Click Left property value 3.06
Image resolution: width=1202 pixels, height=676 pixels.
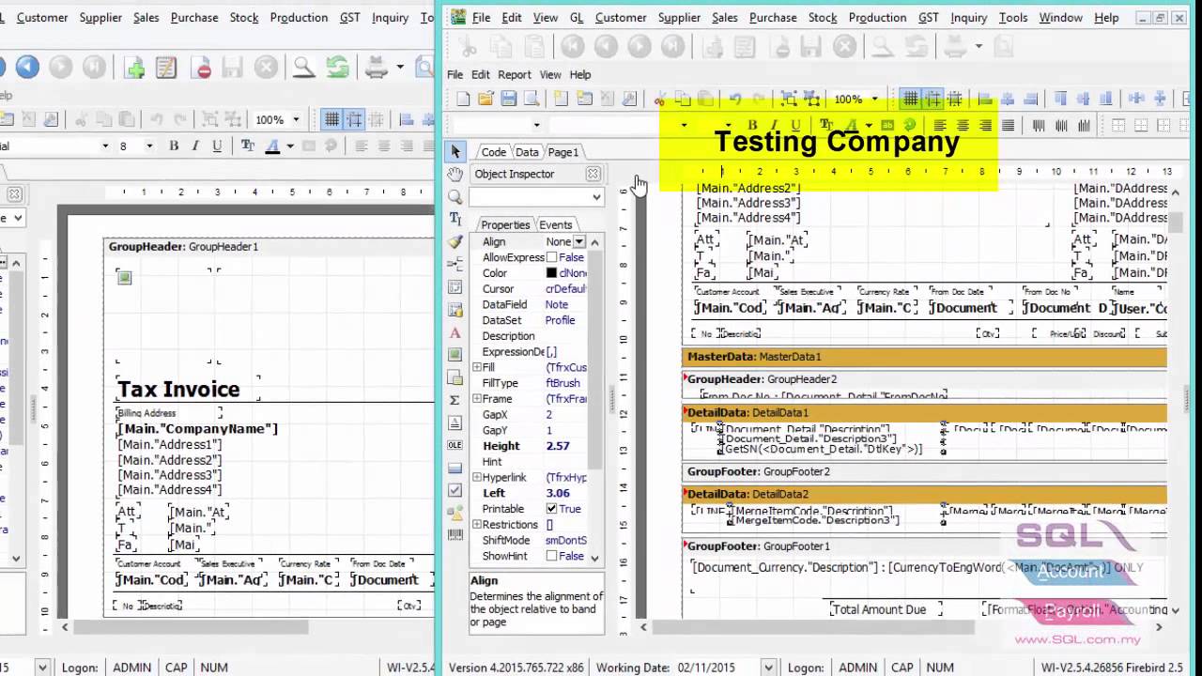(x=558, y=493)
